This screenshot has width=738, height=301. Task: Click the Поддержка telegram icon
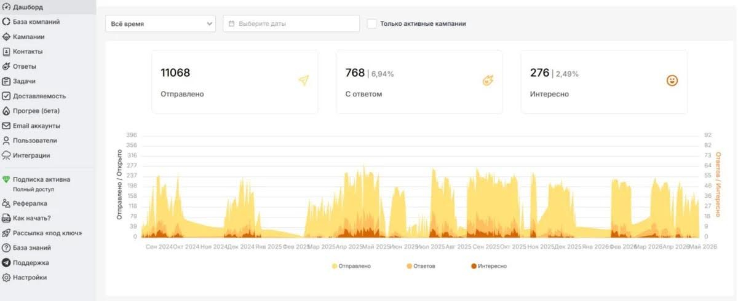click(6, 263)
